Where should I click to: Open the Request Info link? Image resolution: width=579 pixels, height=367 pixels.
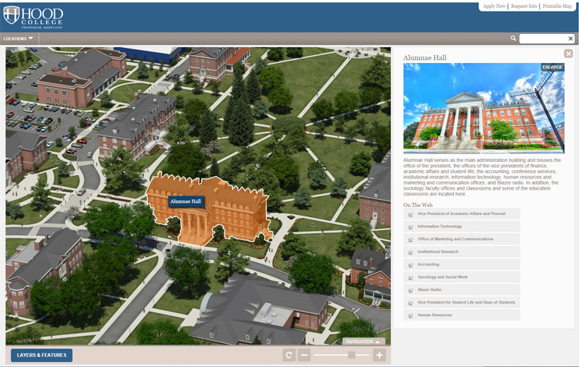pyautogui.click(x=523, y=6)
